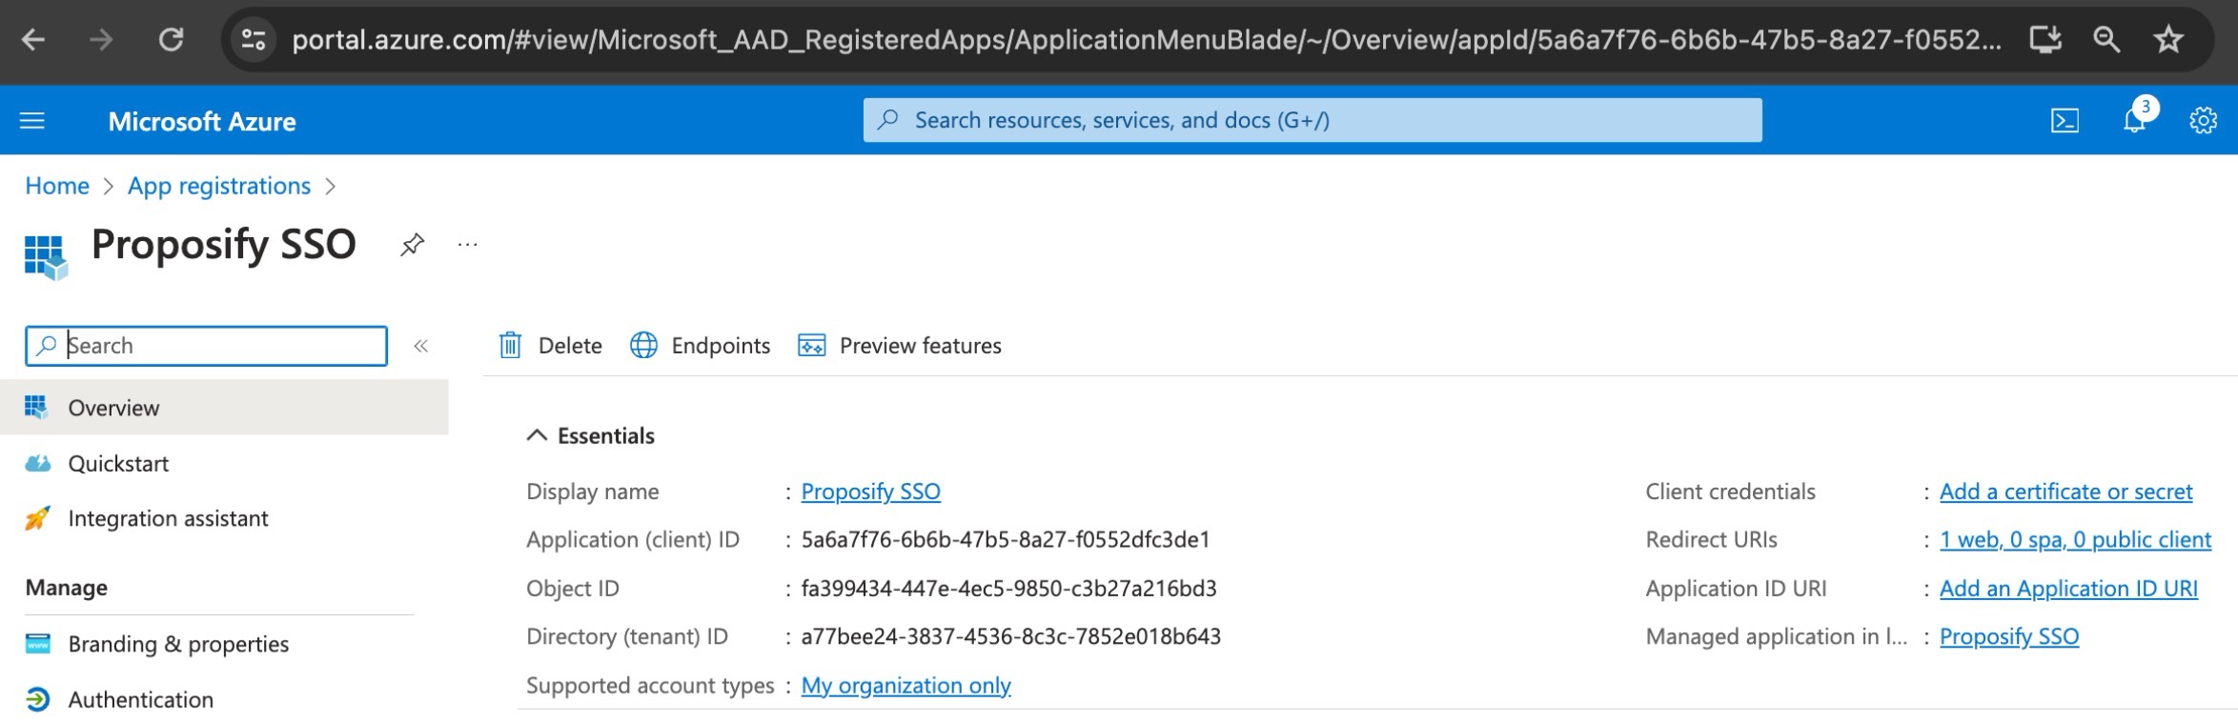Click the Client credentials label

tap(1730, 491)
